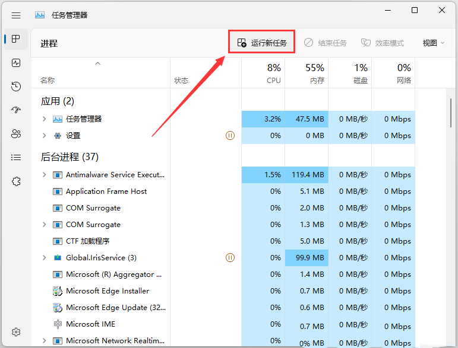Expand Antimalware Service Executable row
Screen dimensions: 458x348
[44, 174]
